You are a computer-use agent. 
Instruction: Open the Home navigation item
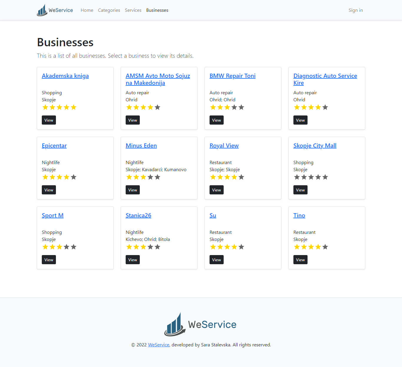click(x=87, y=10)
